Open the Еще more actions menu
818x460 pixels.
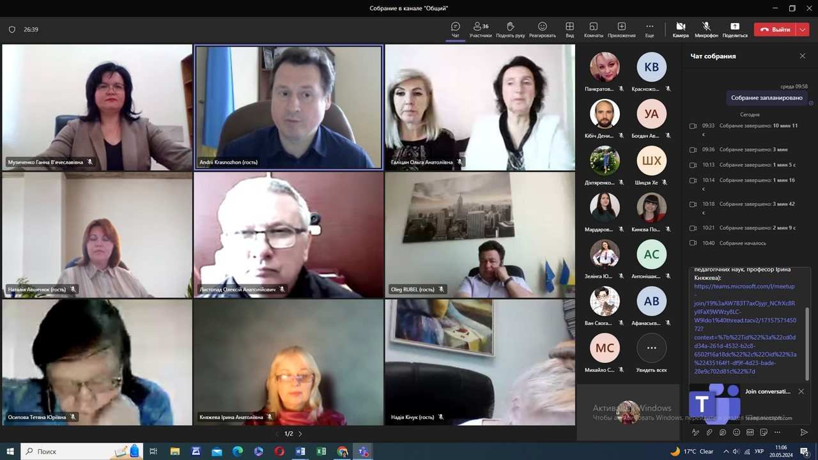point(649,29)
